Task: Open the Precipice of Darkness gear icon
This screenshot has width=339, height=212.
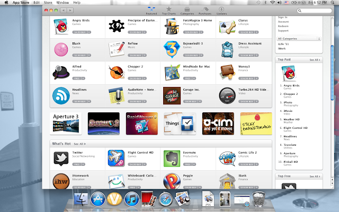Action: pos(117,26)
